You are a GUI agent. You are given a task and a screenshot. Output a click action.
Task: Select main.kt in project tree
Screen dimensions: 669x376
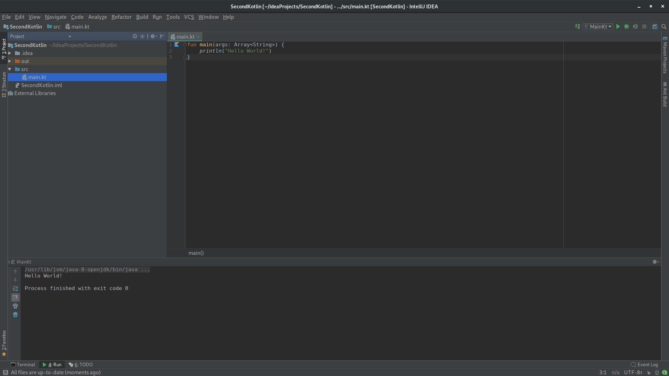pos(87,77)
